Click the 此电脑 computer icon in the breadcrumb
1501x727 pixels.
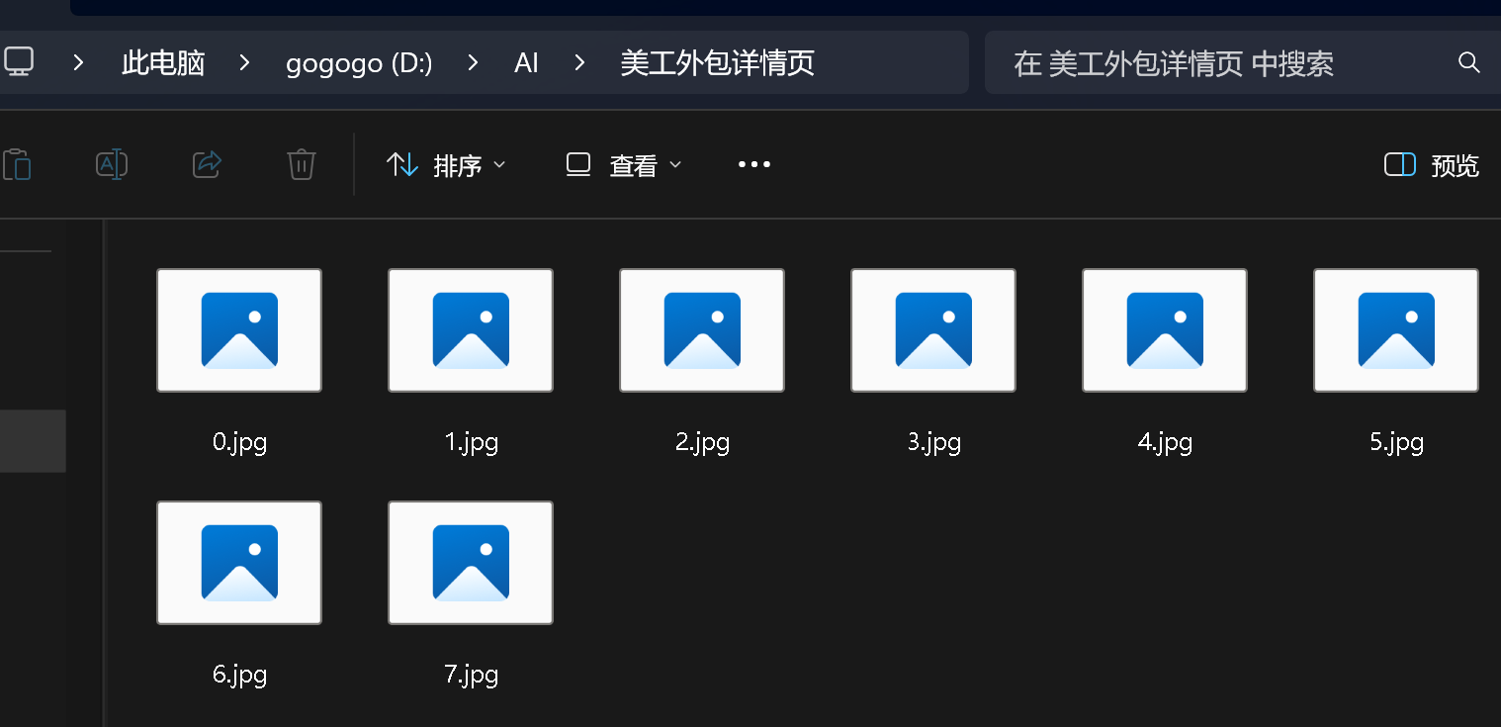(x=18, y=62)
